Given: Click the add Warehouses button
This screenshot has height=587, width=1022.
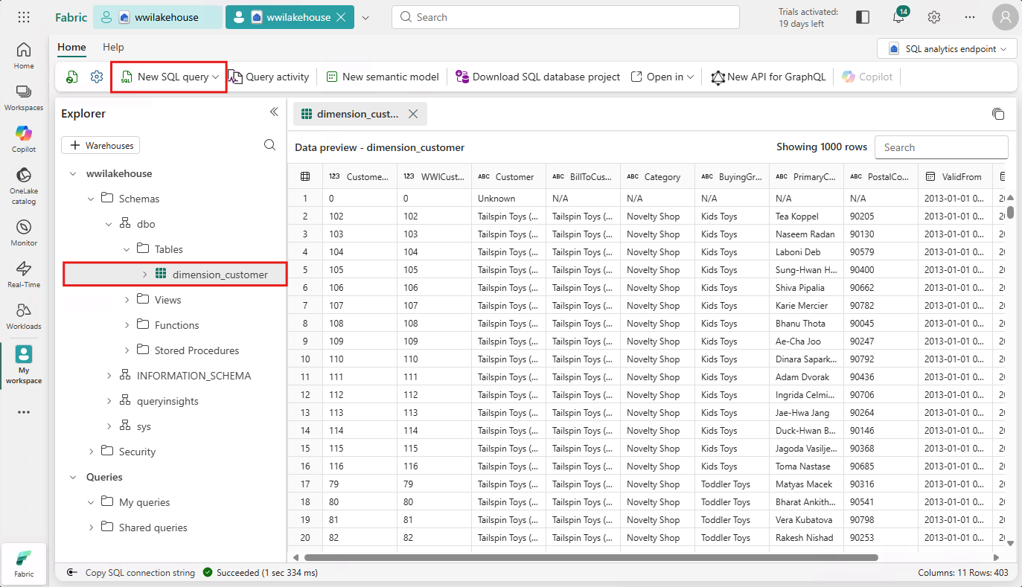Looking at the screenshot, I should (x=100, y=146).
